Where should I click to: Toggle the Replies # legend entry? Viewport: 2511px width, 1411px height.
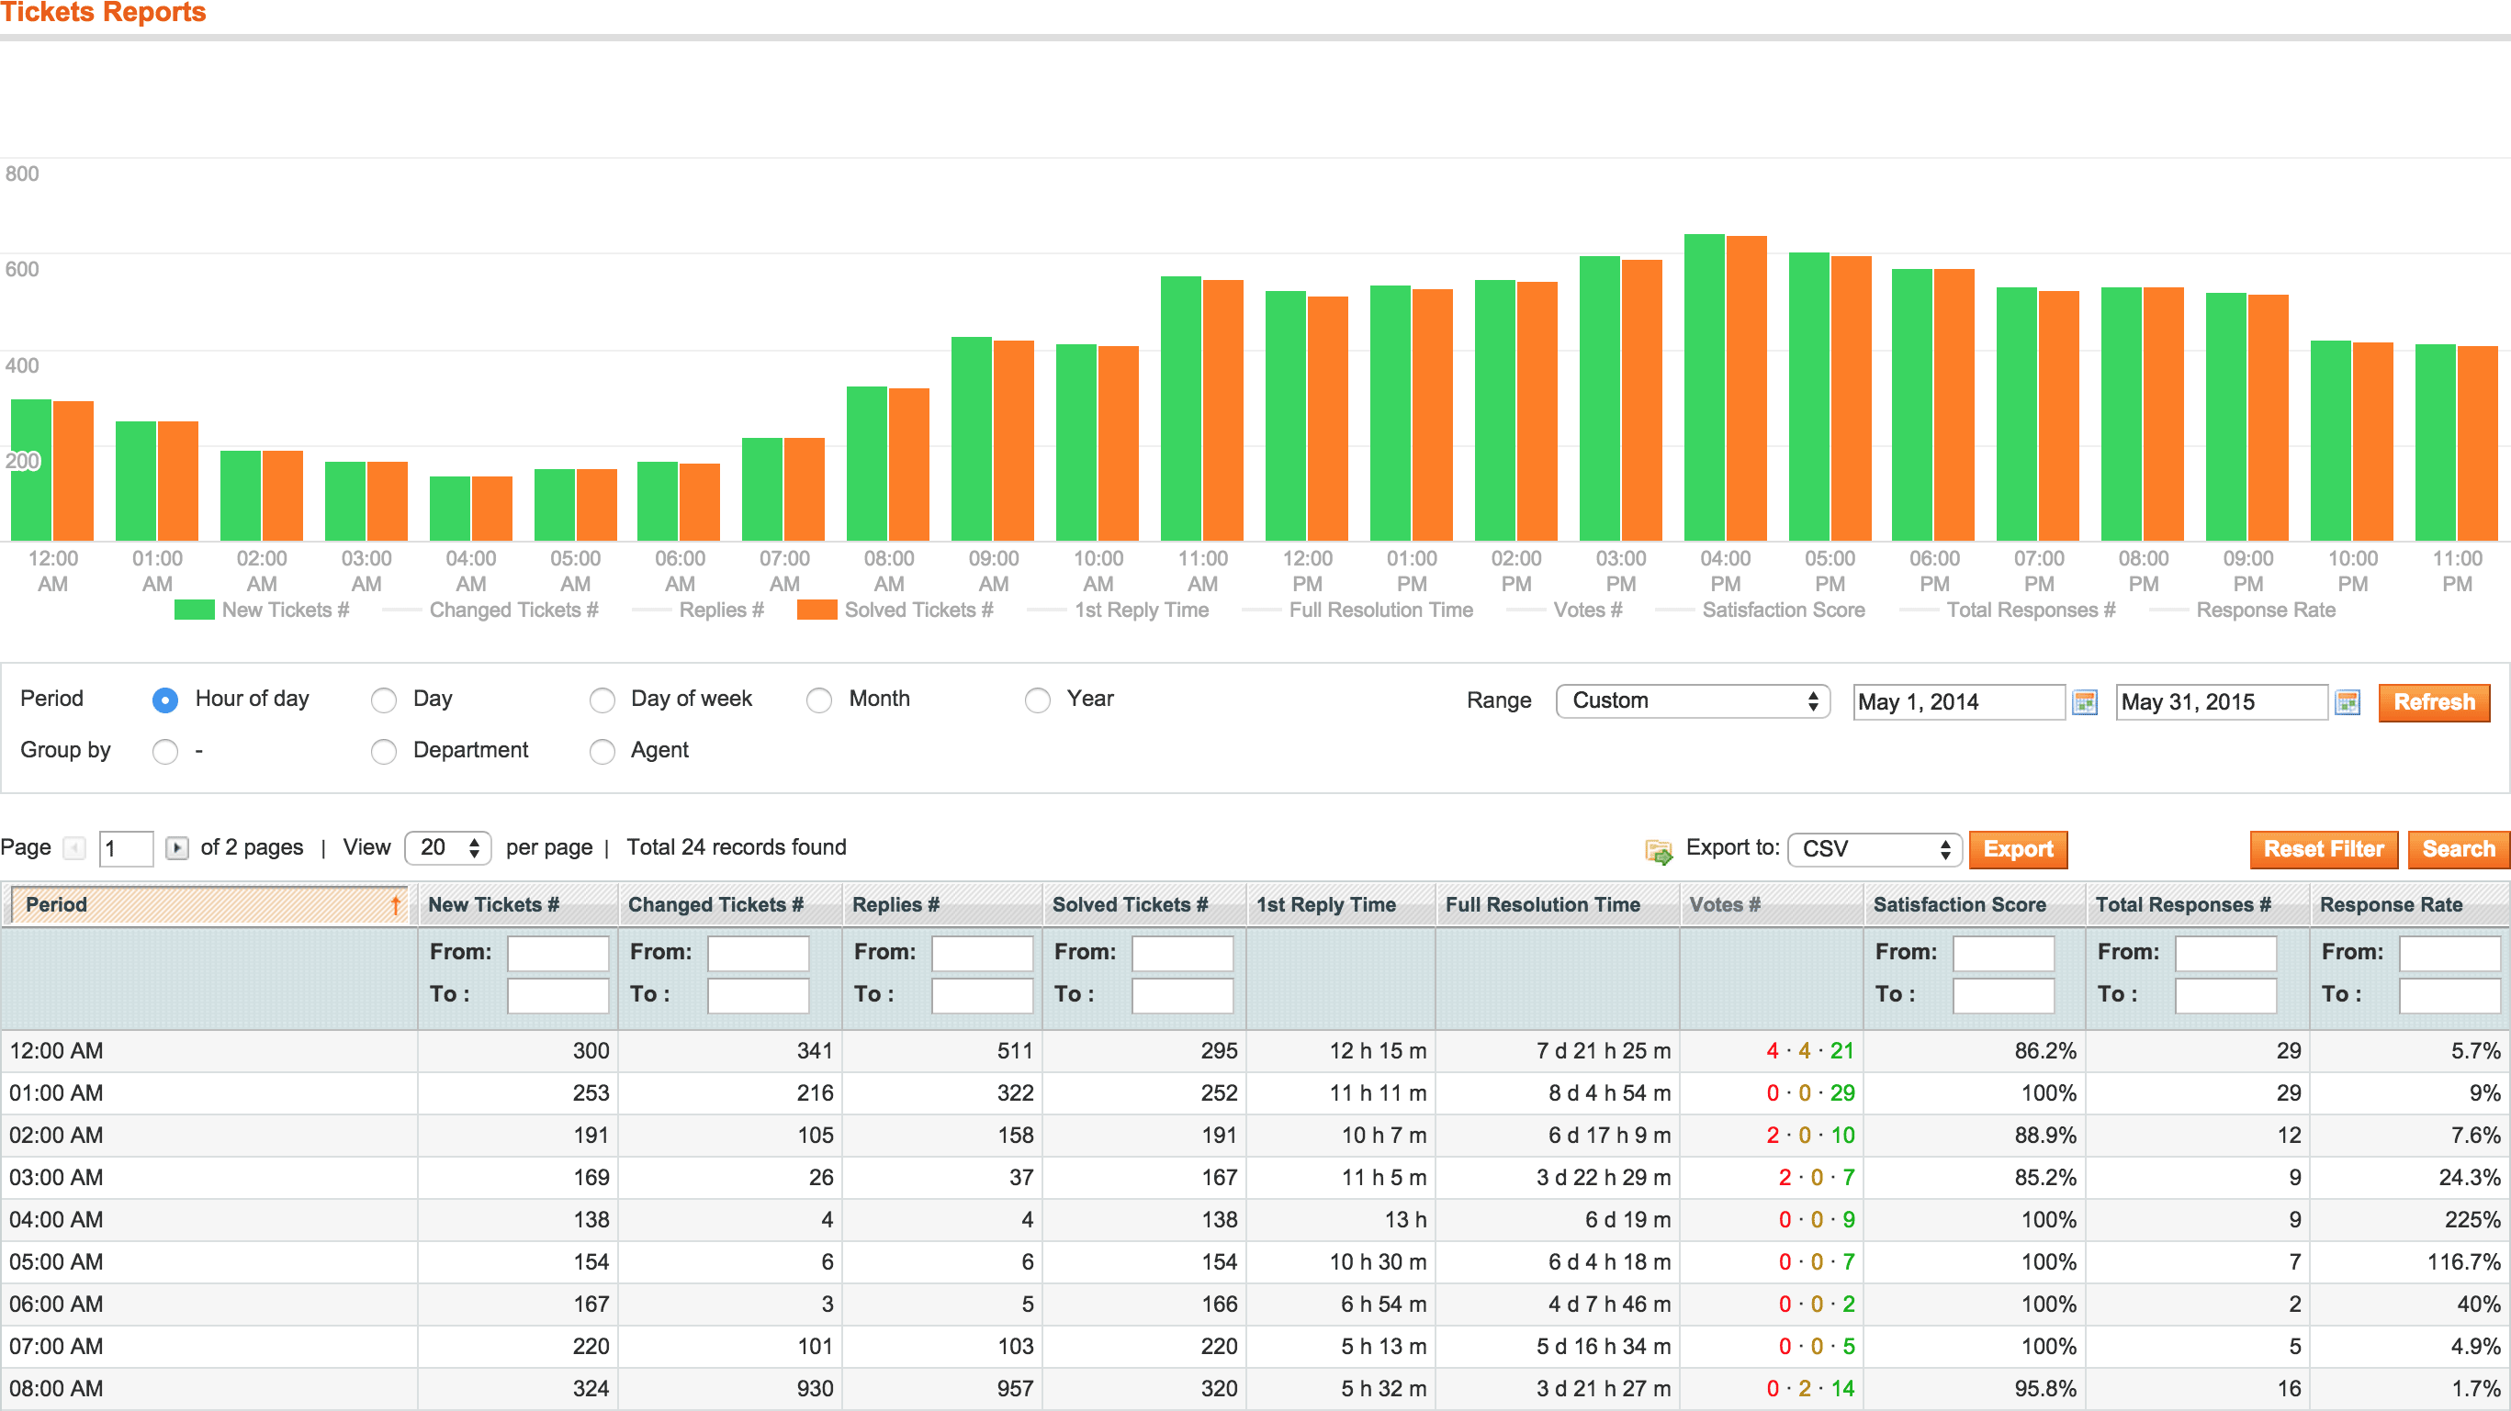(x=720, y=610)
